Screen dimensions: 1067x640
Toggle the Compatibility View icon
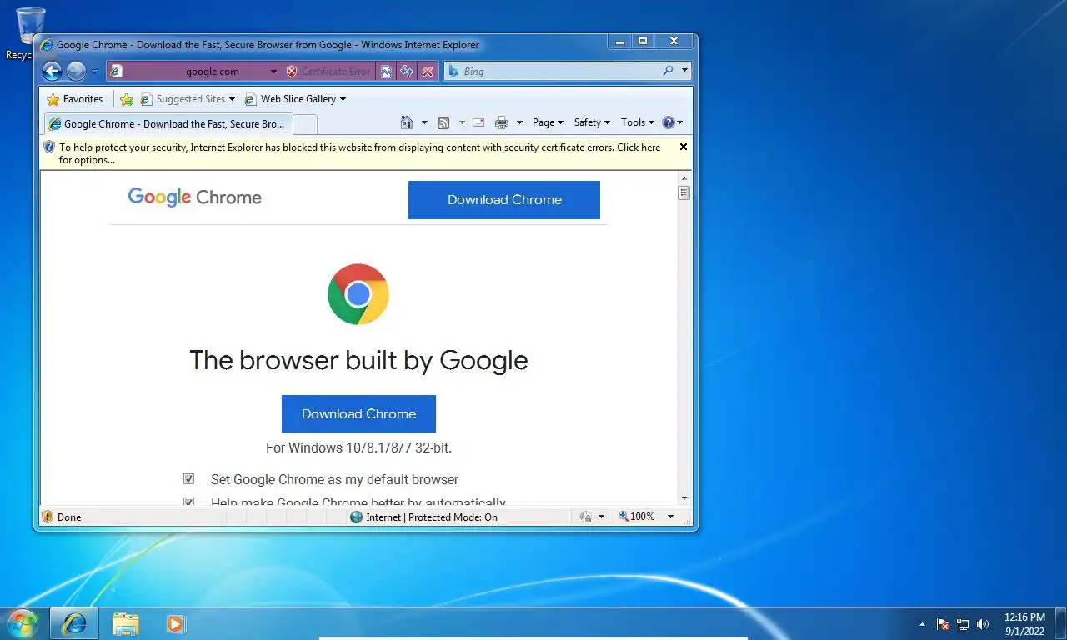point(386,72)
